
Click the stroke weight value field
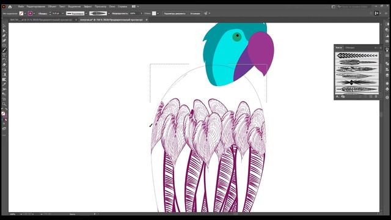pos(56,13)
